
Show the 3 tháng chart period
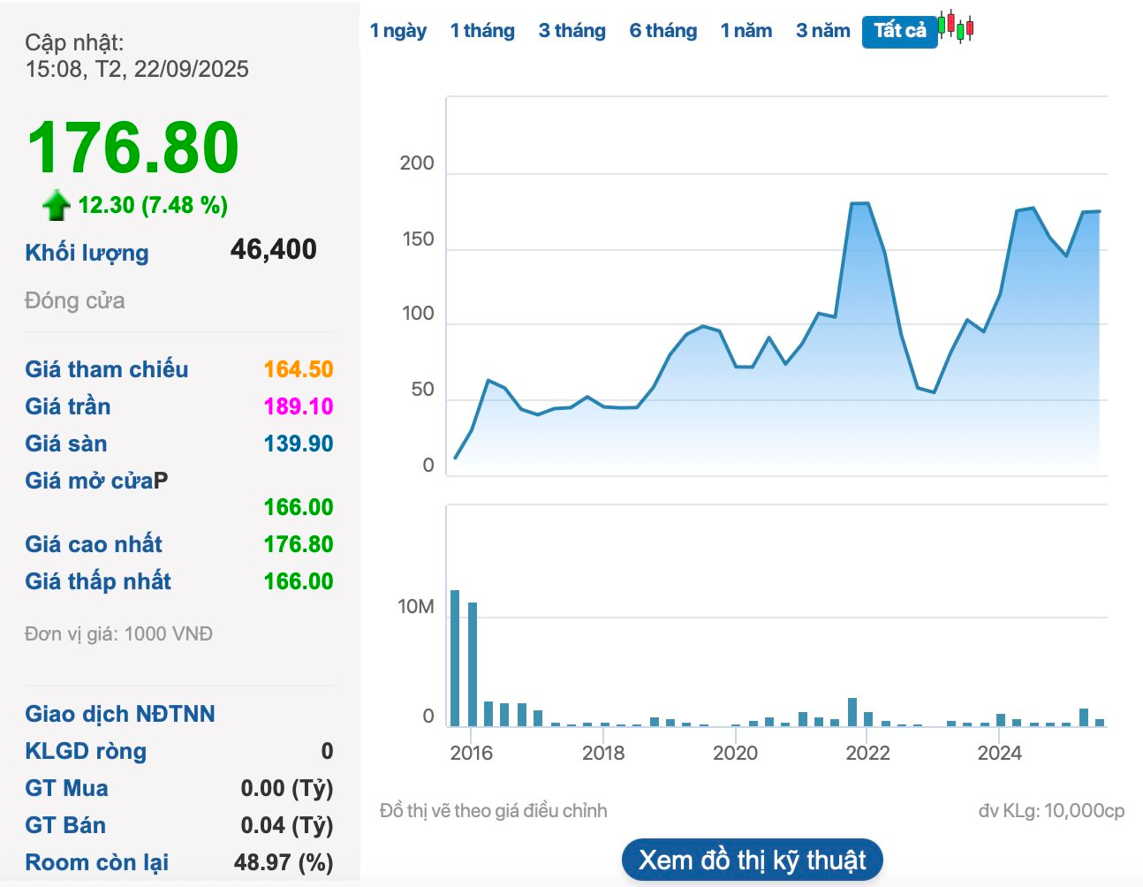[571, 31]
